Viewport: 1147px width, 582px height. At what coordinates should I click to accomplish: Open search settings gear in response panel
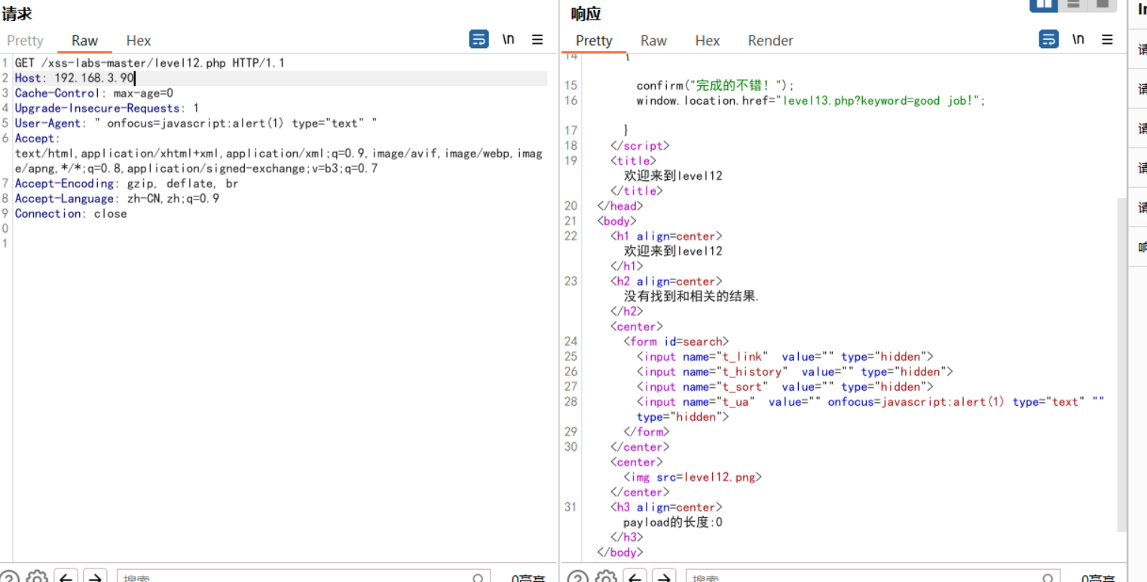pos(607,577)
